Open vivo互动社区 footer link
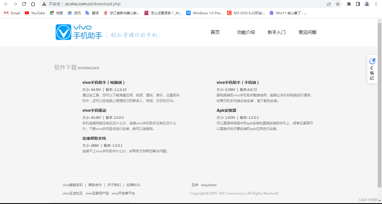The width and height of the screenshot is (382, 204). (73, 193)
